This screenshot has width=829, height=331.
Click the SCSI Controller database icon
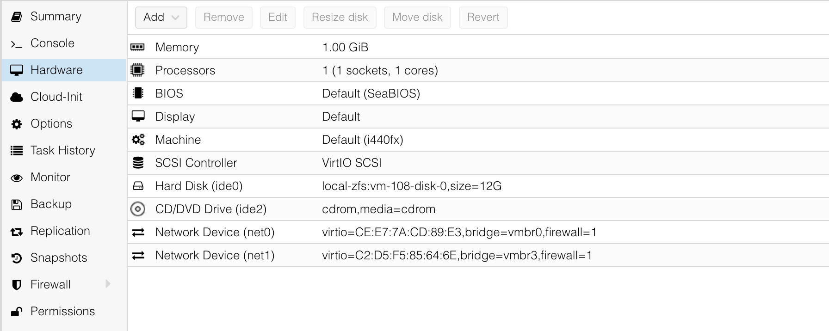point(138,163)
